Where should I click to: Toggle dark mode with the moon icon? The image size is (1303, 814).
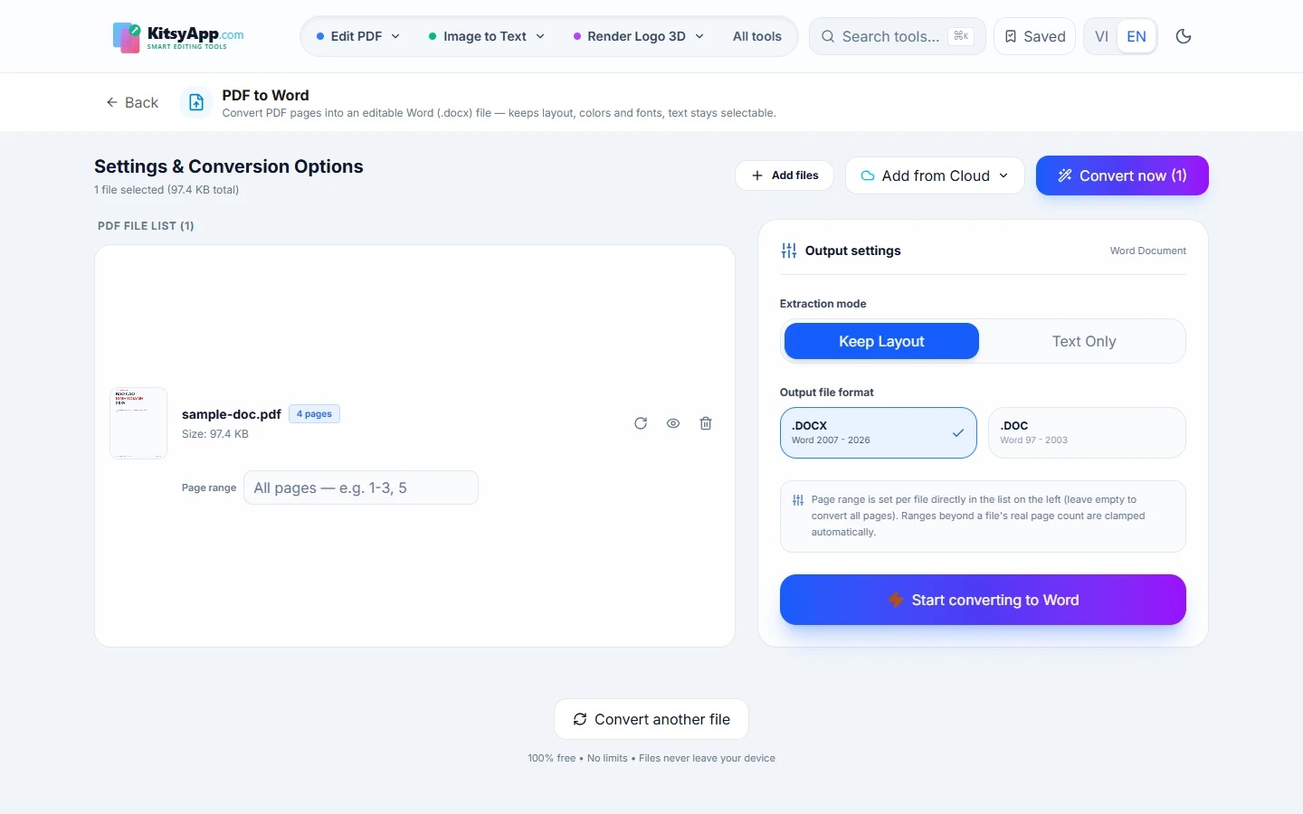point(1184,36)
